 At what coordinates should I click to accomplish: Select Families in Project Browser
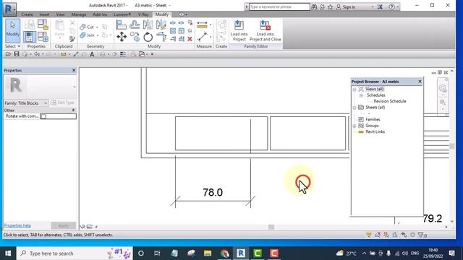[x=373, y=119]
